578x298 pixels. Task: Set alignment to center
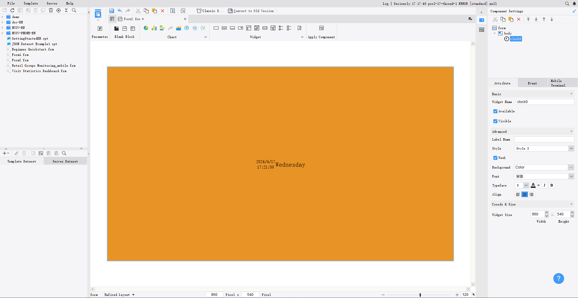[x=525, y=195]
